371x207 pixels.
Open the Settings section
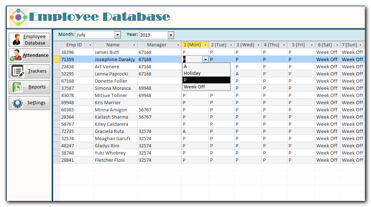click(29, 103)
